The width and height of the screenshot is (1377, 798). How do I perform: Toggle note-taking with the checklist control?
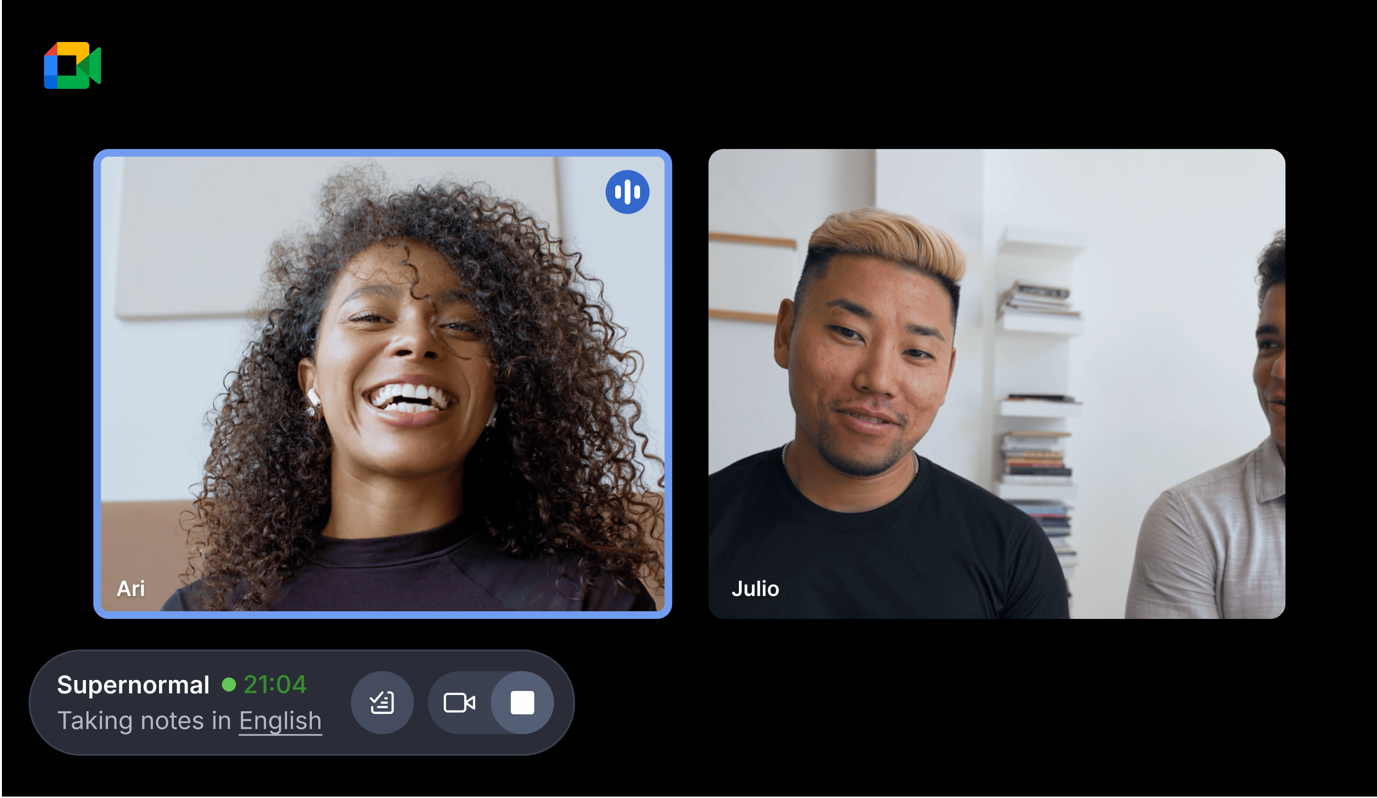click(383, 703)
